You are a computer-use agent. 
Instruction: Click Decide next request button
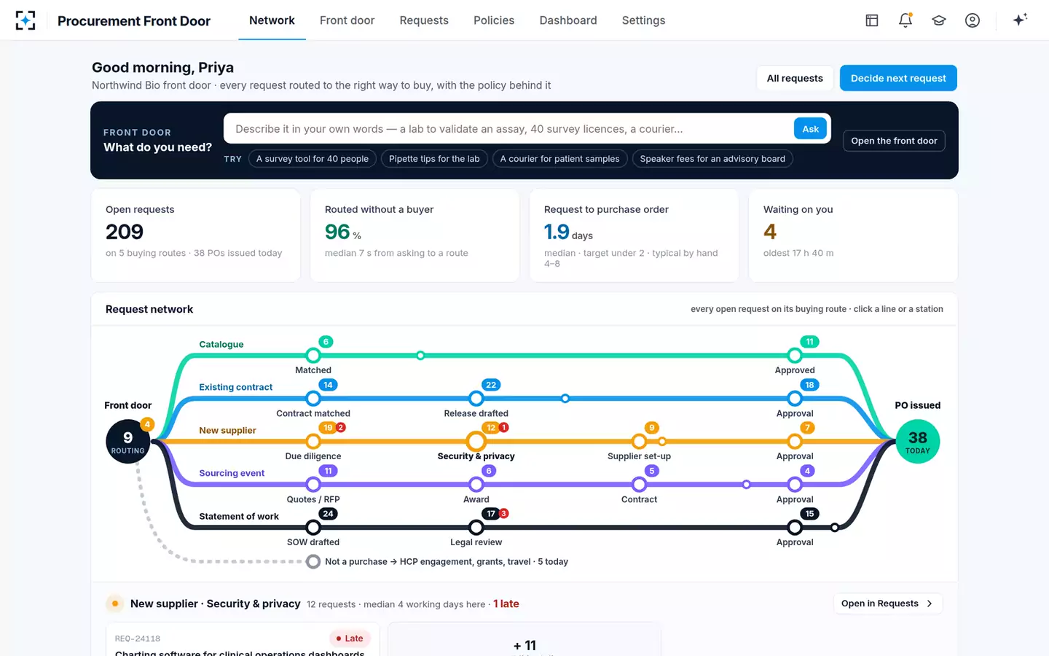pyautogui.click(x=898, y=78)
